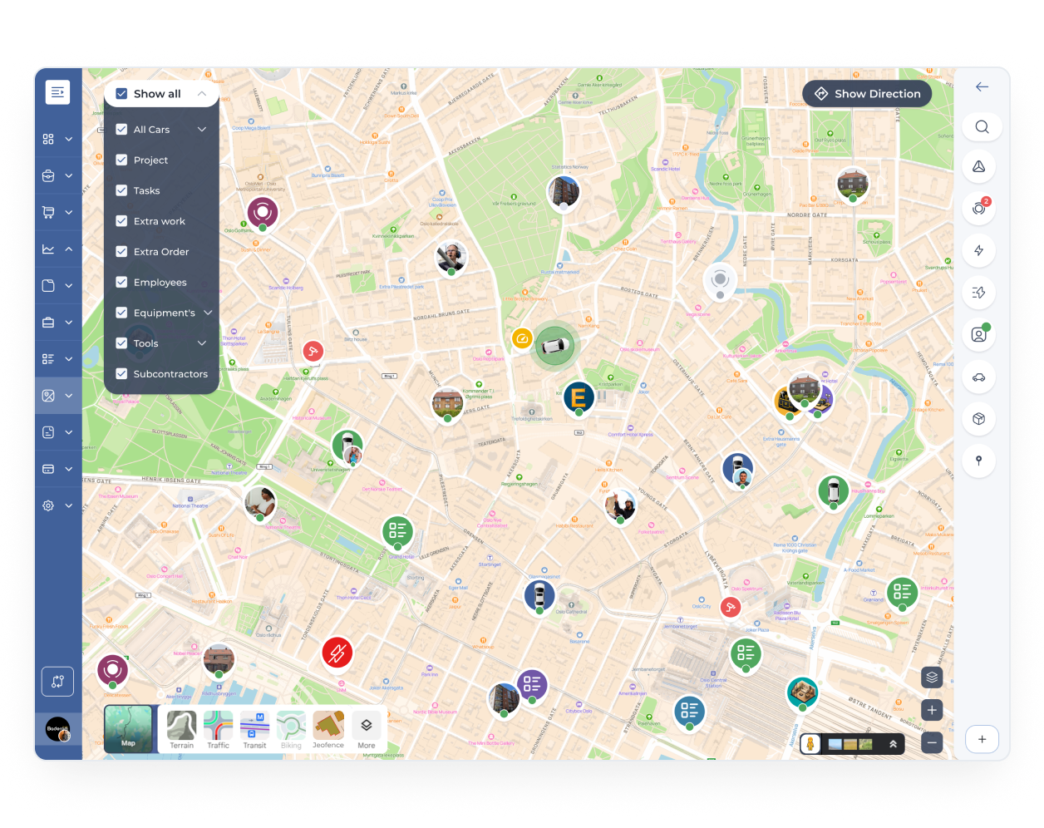This screenshot has width=1044, height=828.
Task: Uncheck the Show all checkbox
Action: [121, 94]
